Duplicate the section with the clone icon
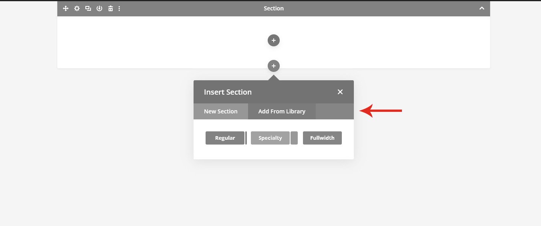This screenshot has height=226, width=541. (x=88, y=8)
